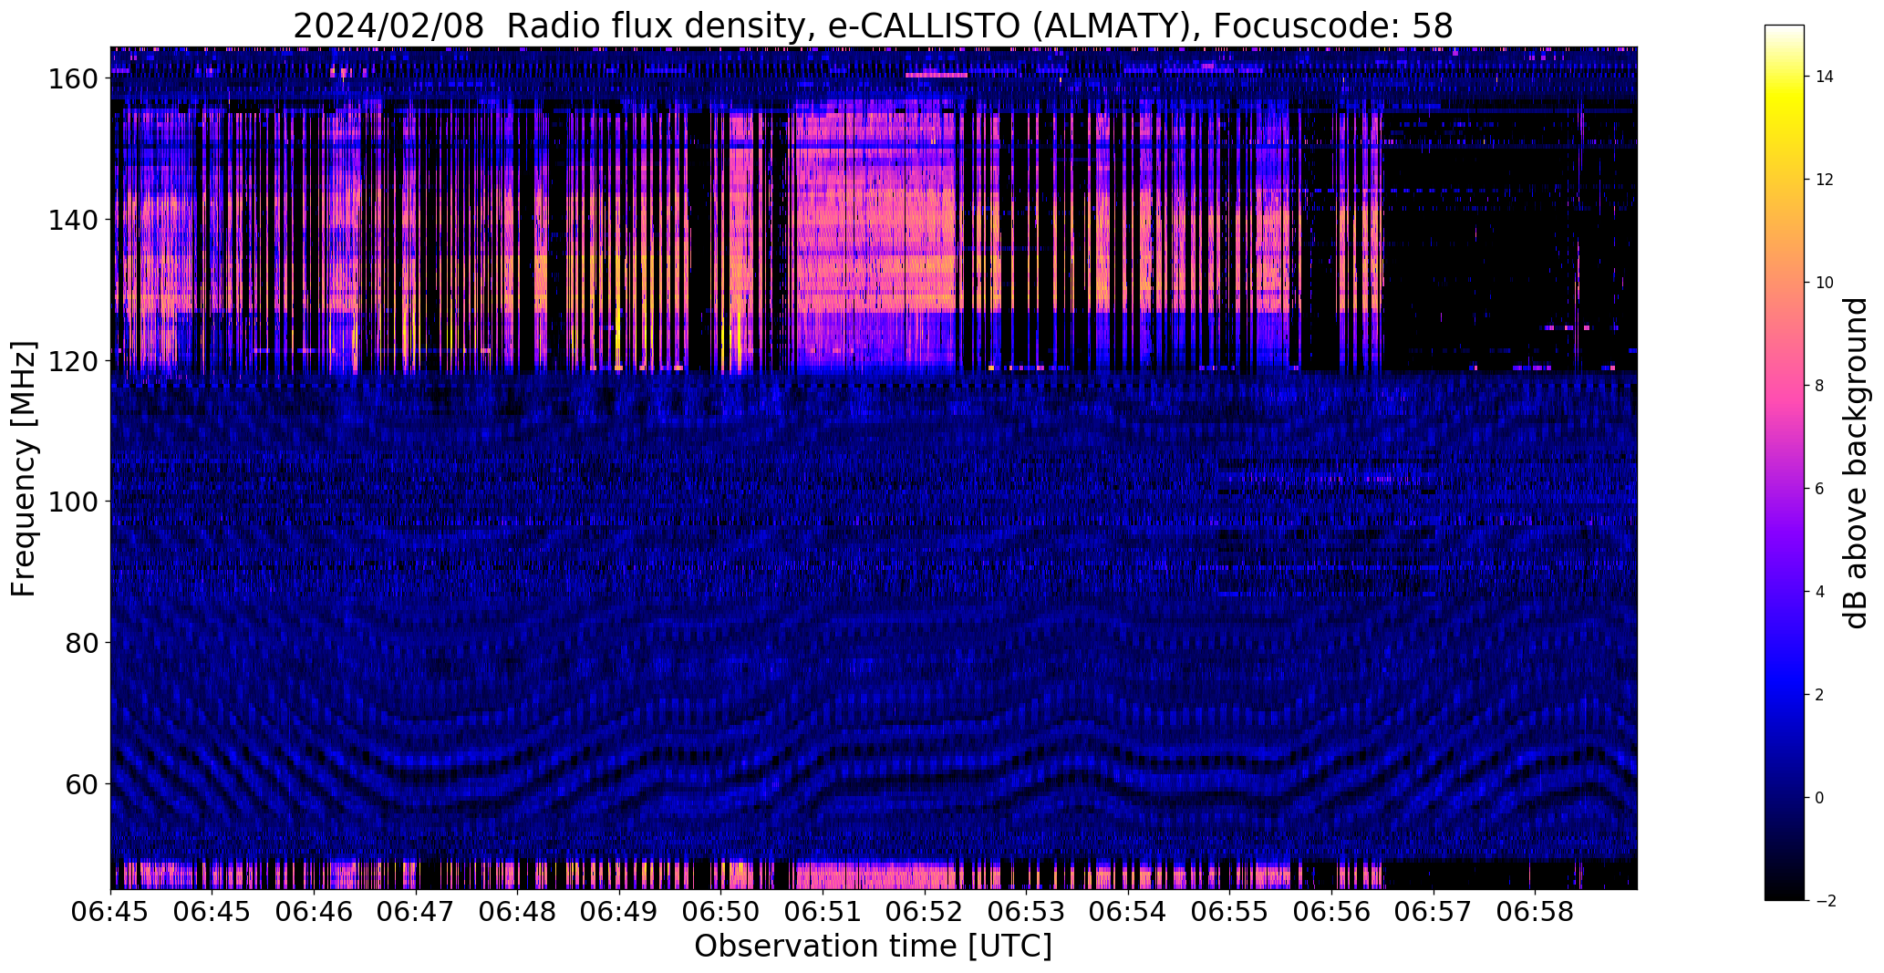Click the 100 tick on frequency axis
The height and width of the screenshot is (973, 1884).
[x=72, y=502]
